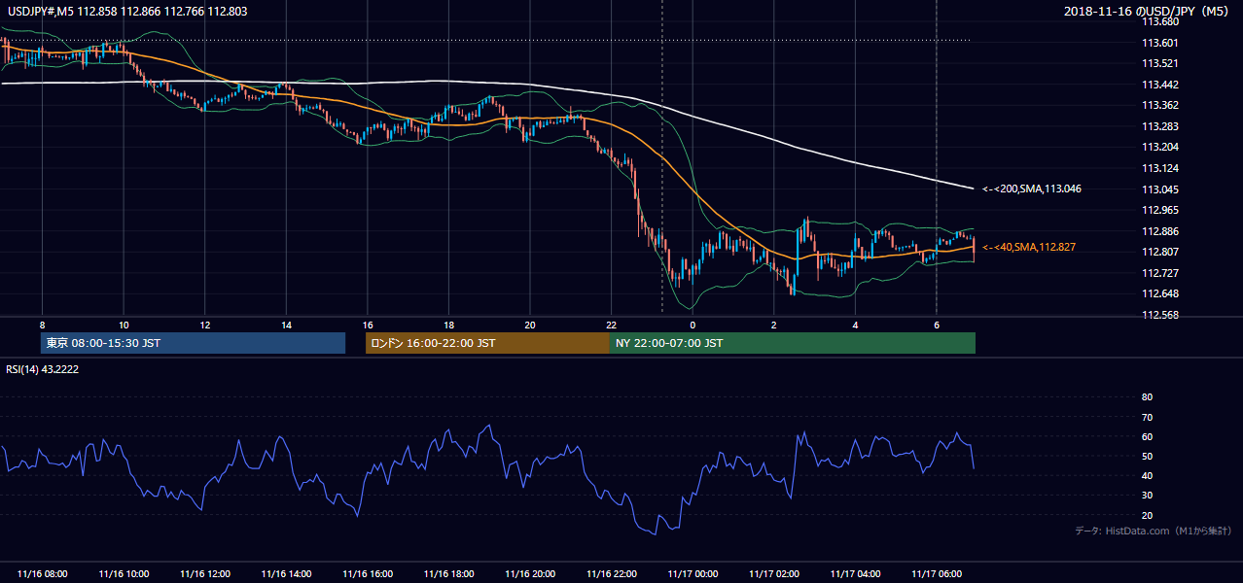The image size is (1243, 583).
Task: Click RSI scale value 20
Action: (x=1147, y=515)
